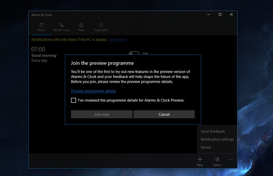Cancel the preview programme dialog

(x=164, y=114)
